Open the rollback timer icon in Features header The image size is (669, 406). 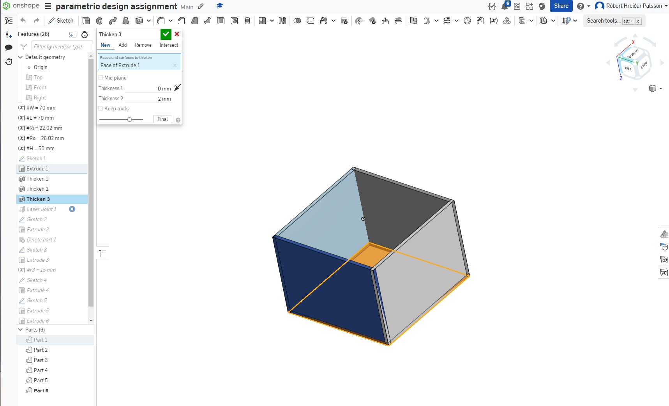(85, 35)
